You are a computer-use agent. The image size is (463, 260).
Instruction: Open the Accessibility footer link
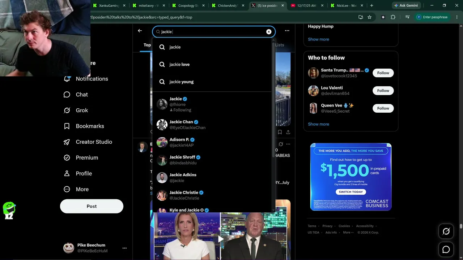pos(365,226)
